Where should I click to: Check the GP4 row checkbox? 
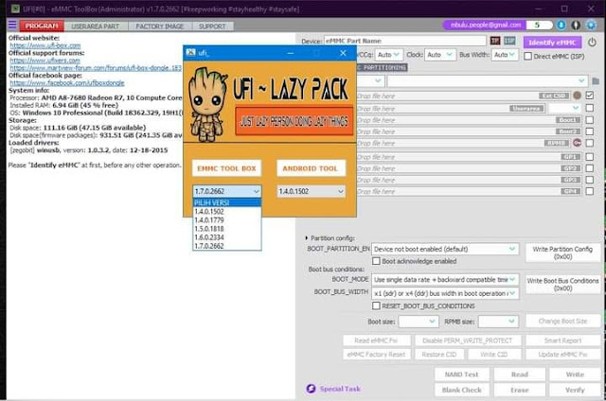(590, 191)
